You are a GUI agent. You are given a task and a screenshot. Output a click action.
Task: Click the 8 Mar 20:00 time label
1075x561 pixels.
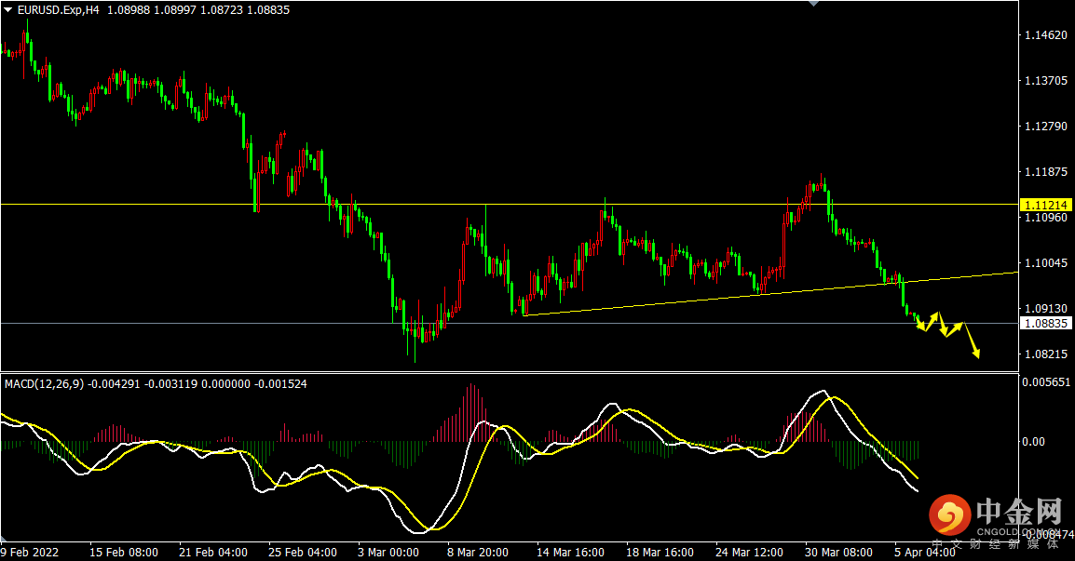(478, 552)
